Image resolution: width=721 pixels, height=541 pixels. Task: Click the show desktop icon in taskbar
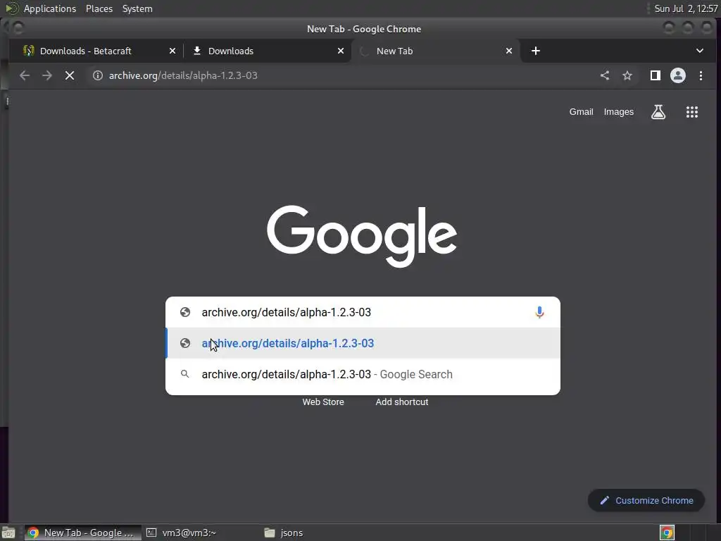pos(8,533)
